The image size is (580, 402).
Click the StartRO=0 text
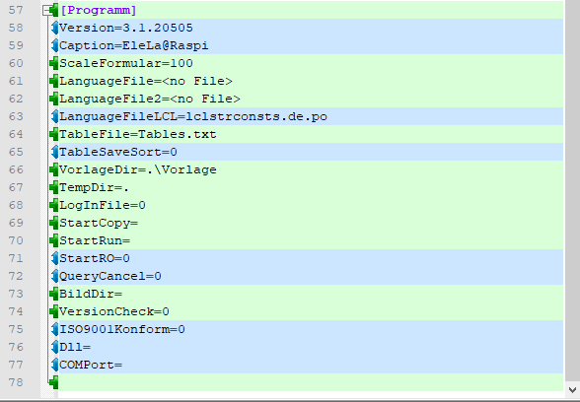tap(95, 258)
